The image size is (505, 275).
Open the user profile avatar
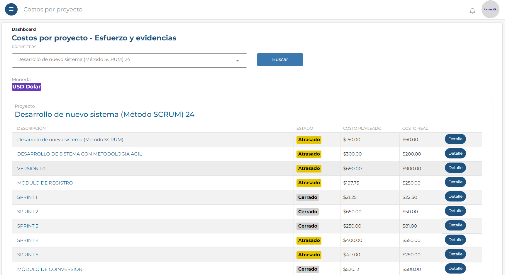coord(490,9)
